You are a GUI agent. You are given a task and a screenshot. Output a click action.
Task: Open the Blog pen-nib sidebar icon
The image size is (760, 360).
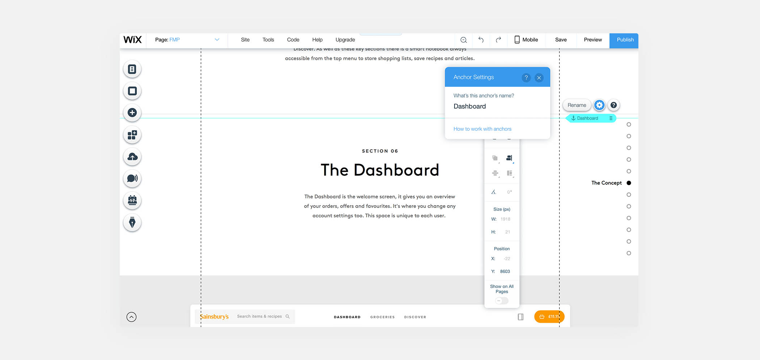(x=132, y=222)
